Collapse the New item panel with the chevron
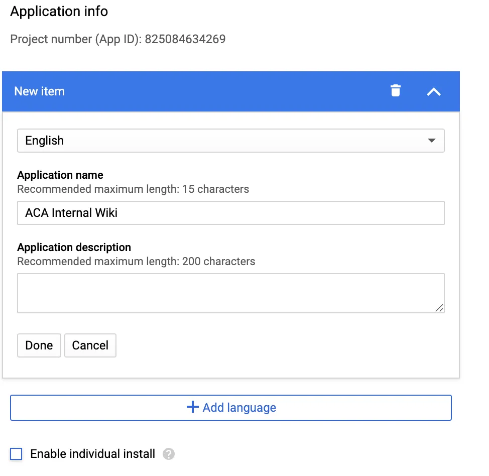This screenshot has height=476, width=489. click(x=433, y=91)
